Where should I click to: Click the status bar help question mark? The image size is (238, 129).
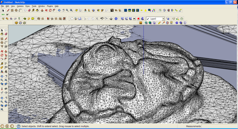click(19, 126)
